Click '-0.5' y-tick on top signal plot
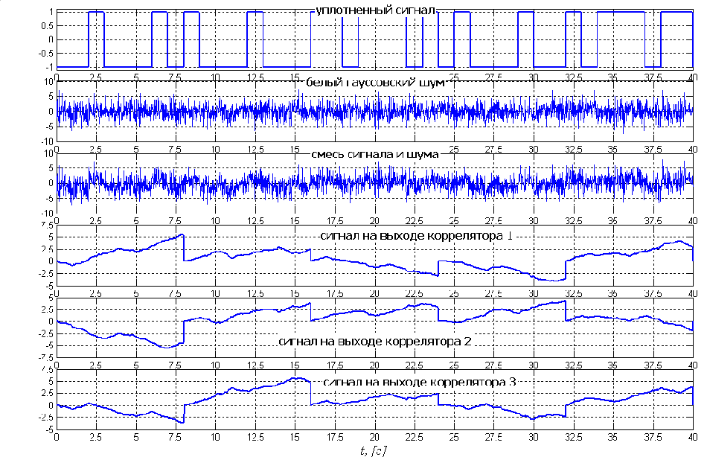The image size is (707, 457). click(x=45, y=54)
